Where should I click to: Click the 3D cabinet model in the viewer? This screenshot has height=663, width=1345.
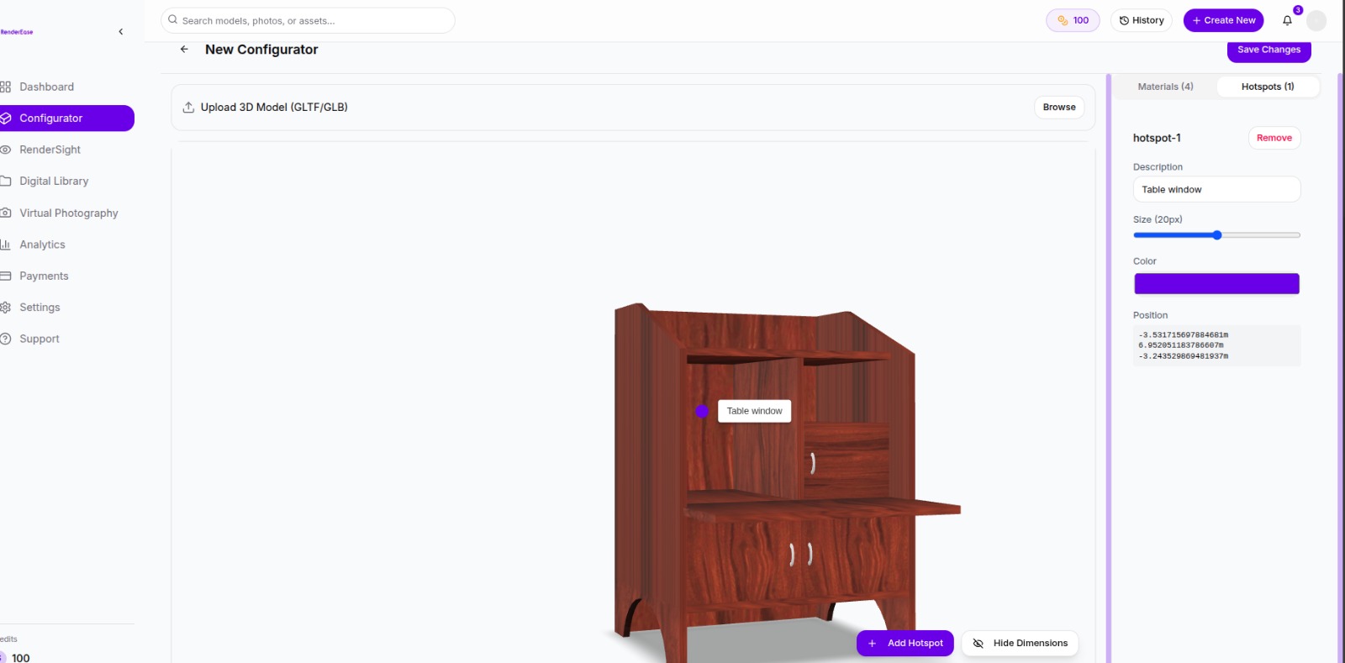pyautogui.click(x=782, y=483)
